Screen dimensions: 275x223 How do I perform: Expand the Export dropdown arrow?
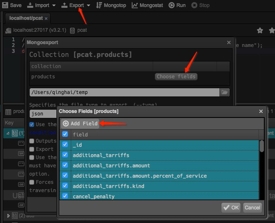pos(89,5)
